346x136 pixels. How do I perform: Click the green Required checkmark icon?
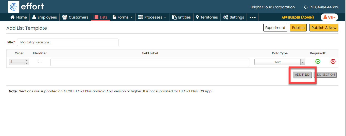pos(318,61)
